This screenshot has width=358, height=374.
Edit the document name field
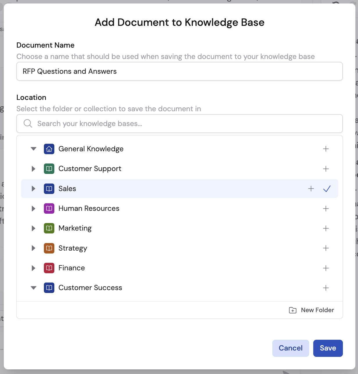pyautogui.click(x=180, y=71)
